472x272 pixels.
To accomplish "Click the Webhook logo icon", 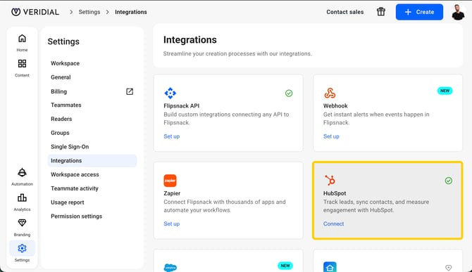I will click(x=330, y=93).
